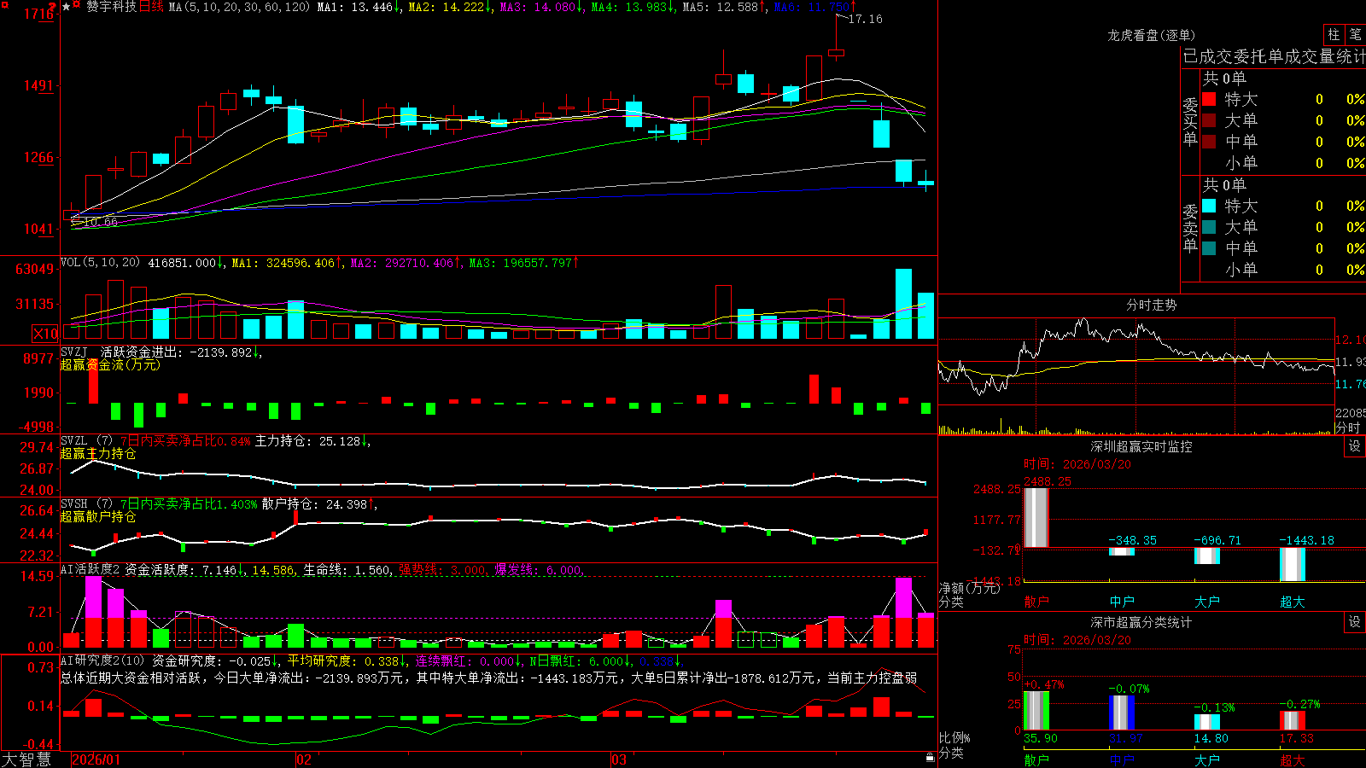Click the teal 大单 swatch under 委卖单
The width and height of the screenshot is (1366, 768).
pyautogui.click(x=1209, y=227)
